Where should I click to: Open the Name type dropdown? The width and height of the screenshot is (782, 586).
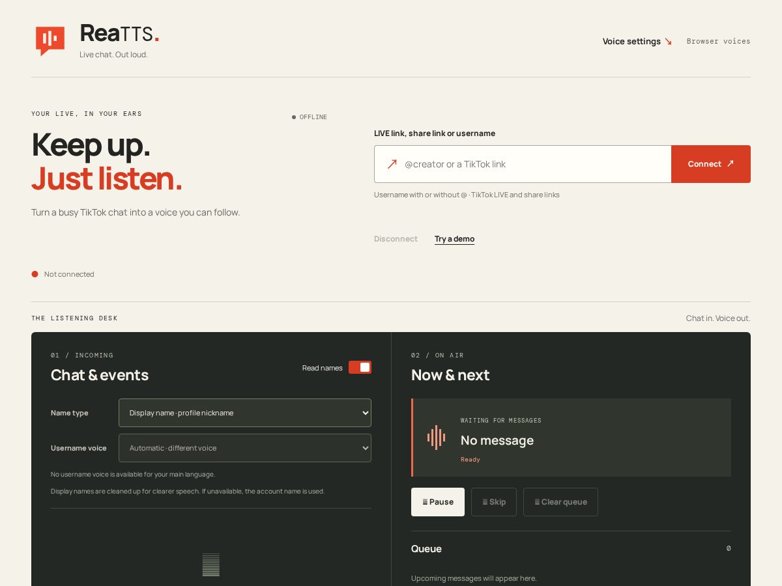tap(245, 413)
